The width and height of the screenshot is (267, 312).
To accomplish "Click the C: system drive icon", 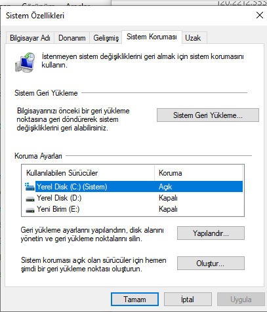I will pyautogui.click(x=30, y=187).
